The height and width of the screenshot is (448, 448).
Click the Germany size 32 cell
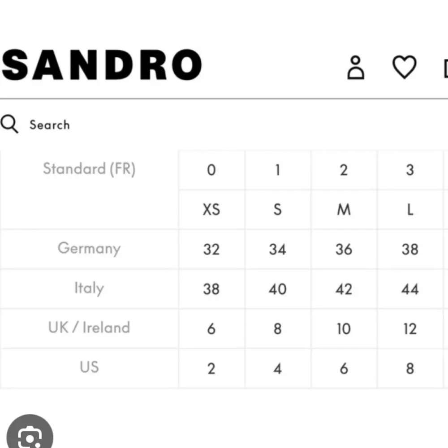[211, 249]
